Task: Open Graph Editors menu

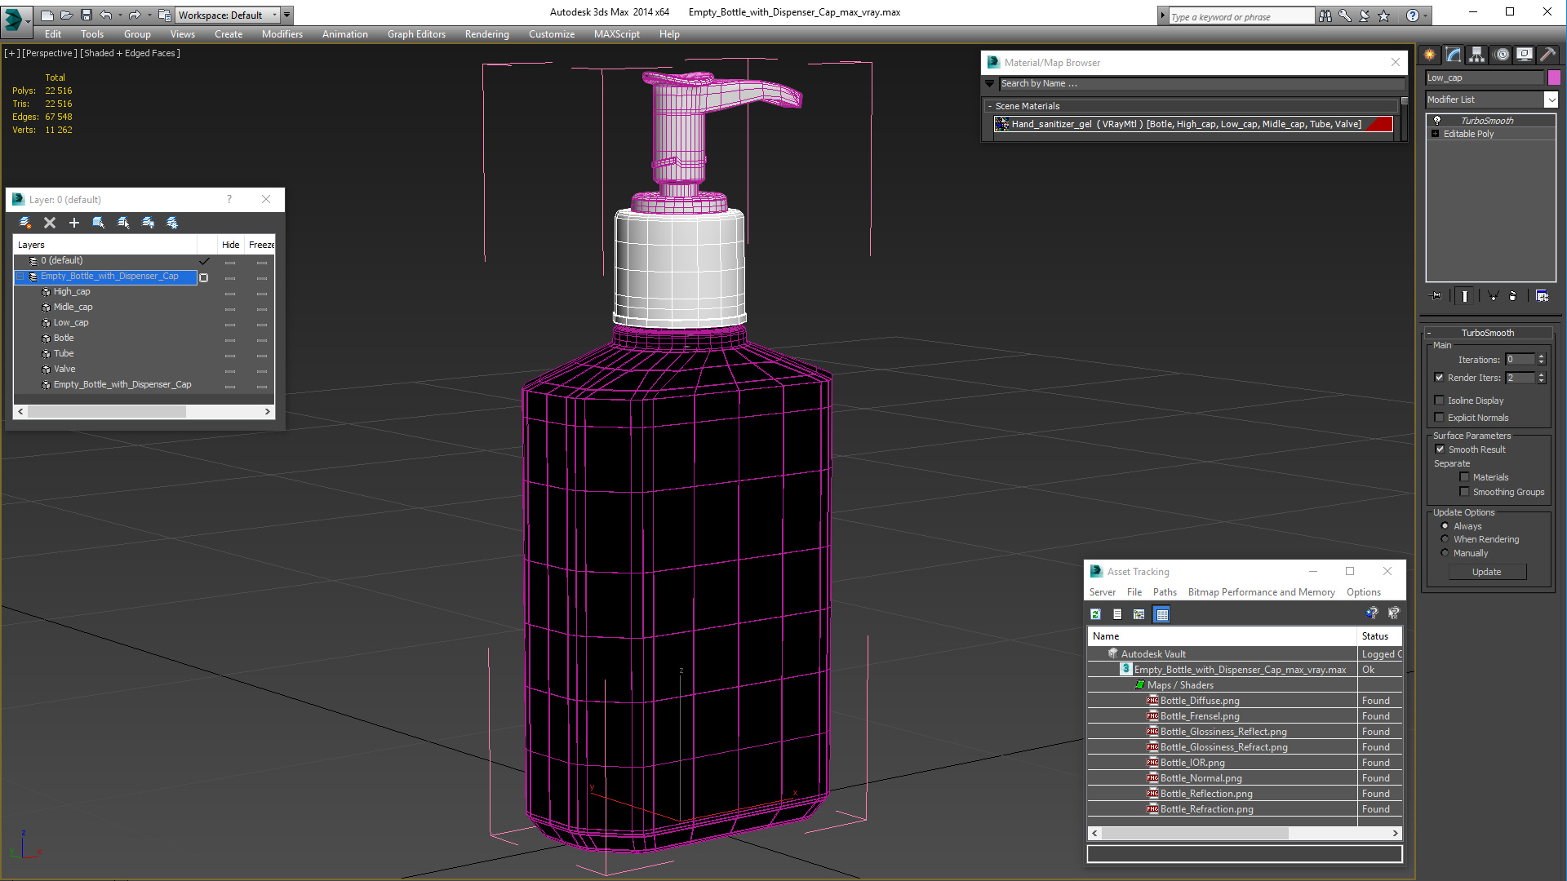Action: (416, 34)
